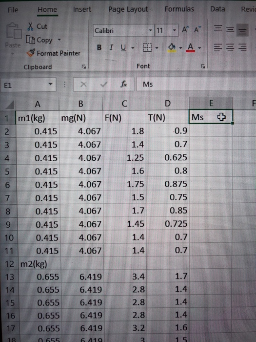Middle align cell contents
This screenshot has height=342, width=256.
230,29
